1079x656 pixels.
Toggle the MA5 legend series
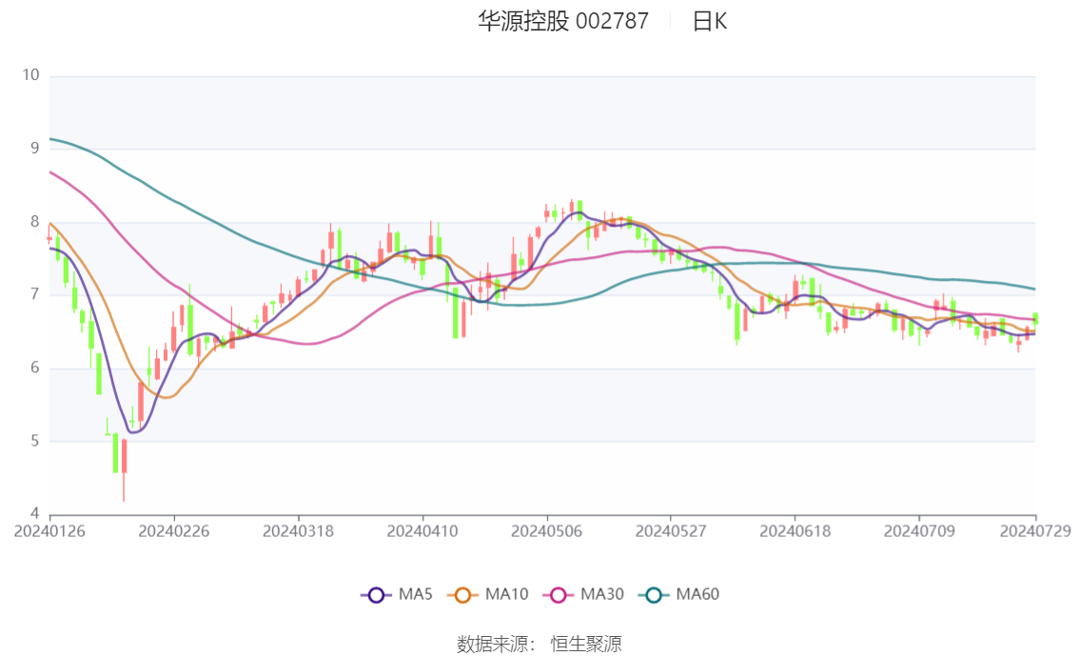click(x=397, y=595)
